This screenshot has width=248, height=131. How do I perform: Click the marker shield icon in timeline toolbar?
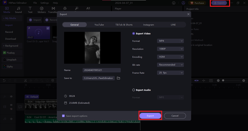tap(53, 81)
